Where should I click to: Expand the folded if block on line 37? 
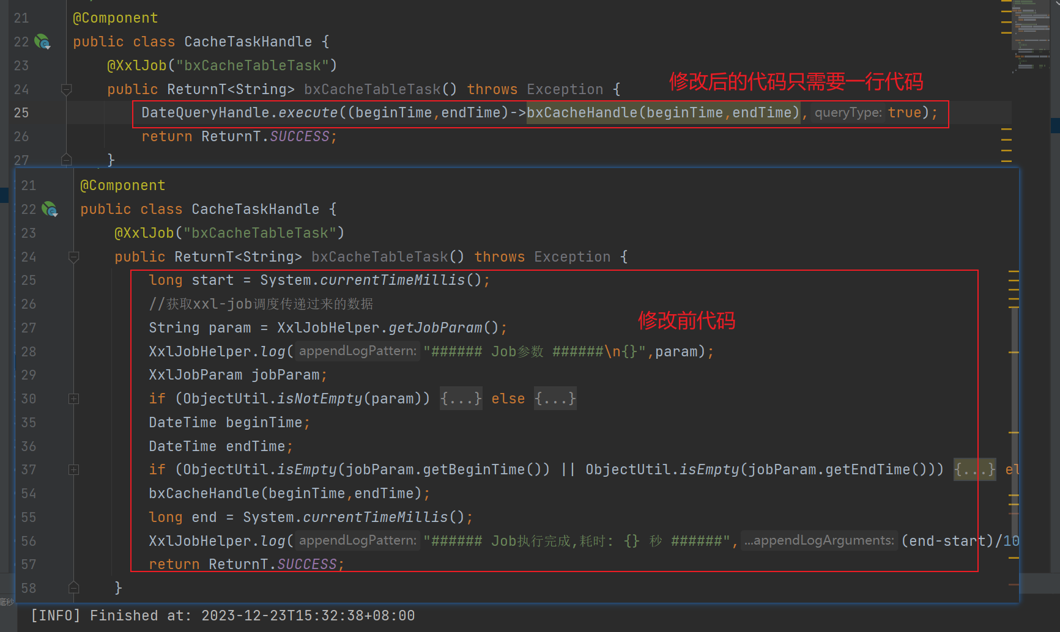point(74,470)
